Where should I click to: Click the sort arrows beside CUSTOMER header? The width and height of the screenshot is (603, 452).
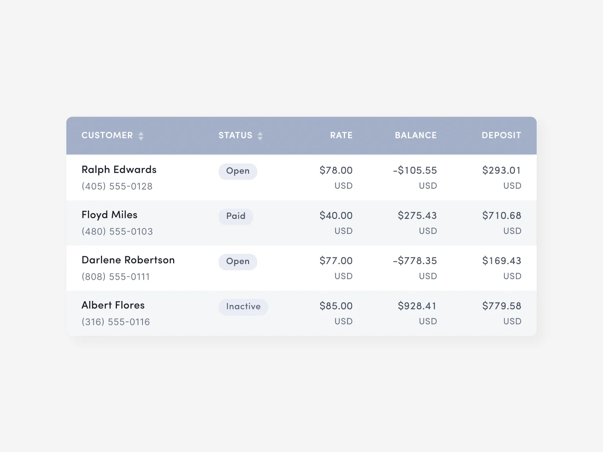(141, 135)
